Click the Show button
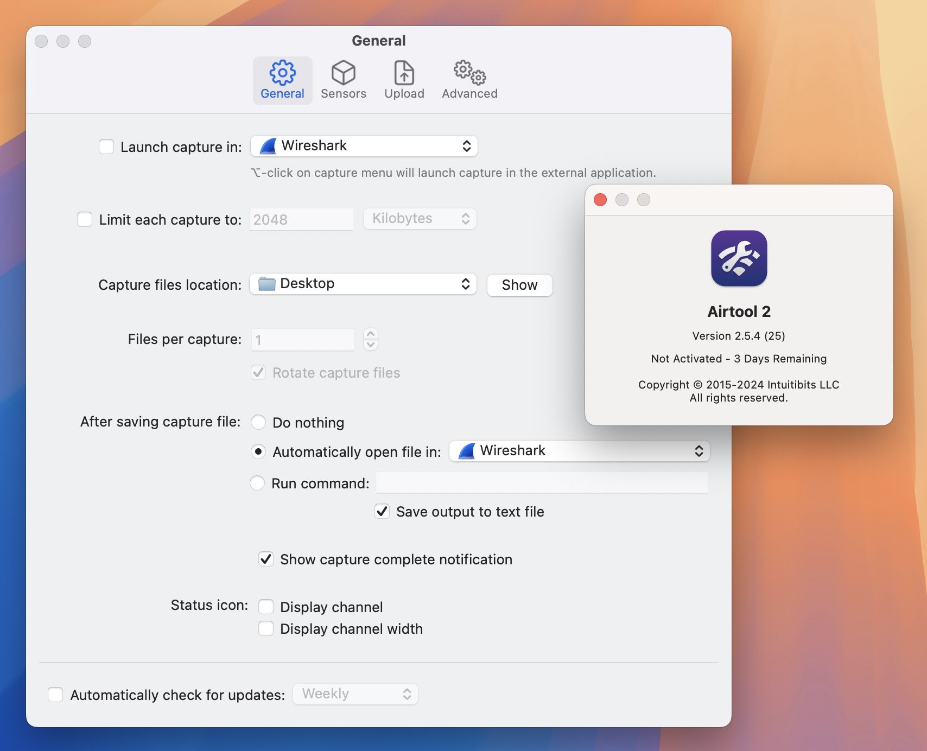Viewport: 927px width, 751px height. 520,285
